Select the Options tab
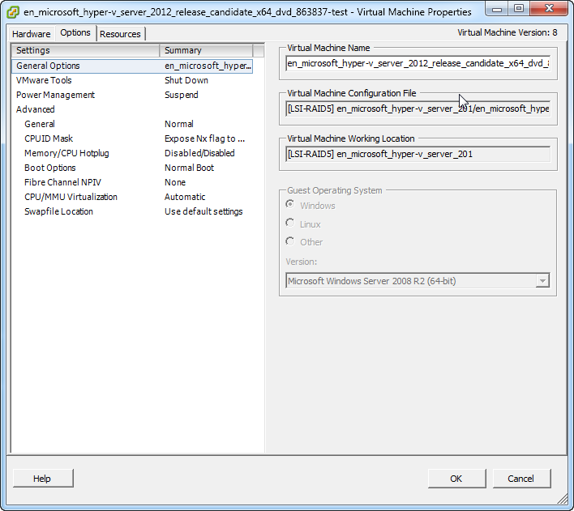574x511 pixels. click(x=75, y=33)
